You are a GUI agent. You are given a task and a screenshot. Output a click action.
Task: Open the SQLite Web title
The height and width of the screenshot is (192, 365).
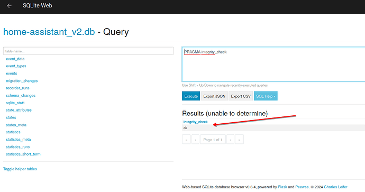click(37, 6)
